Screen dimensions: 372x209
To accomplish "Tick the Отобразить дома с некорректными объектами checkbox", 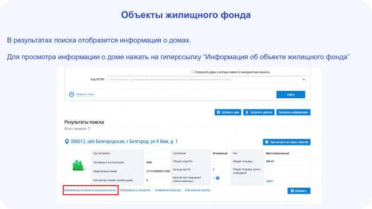I will (x=193, y=72).
